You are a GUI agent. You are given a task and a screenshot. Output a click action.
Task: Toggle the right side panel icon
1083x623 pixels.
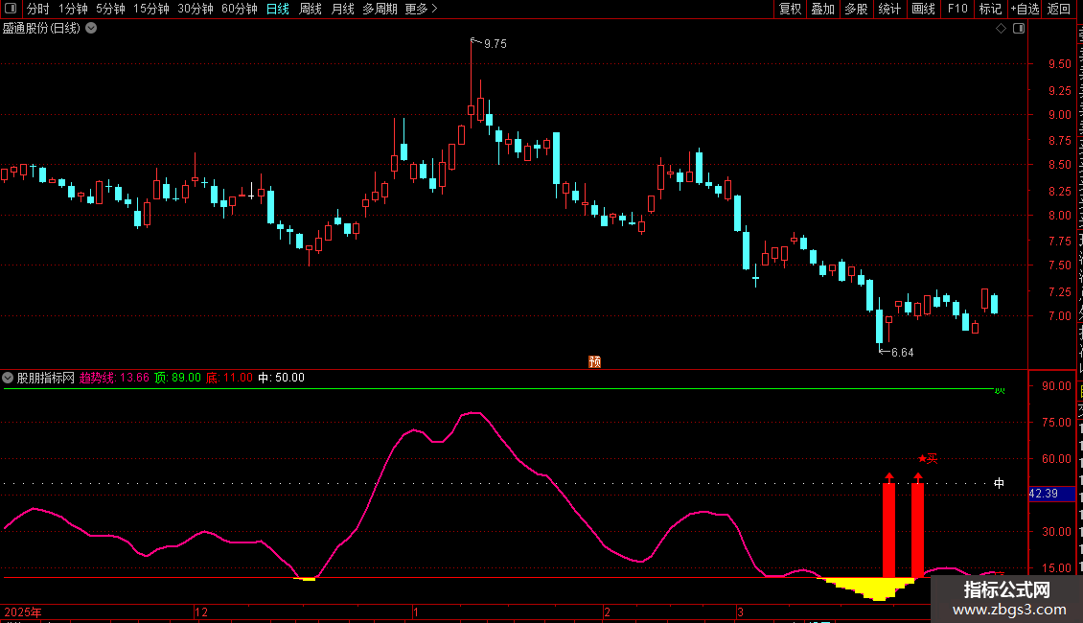click(1019, 29)
